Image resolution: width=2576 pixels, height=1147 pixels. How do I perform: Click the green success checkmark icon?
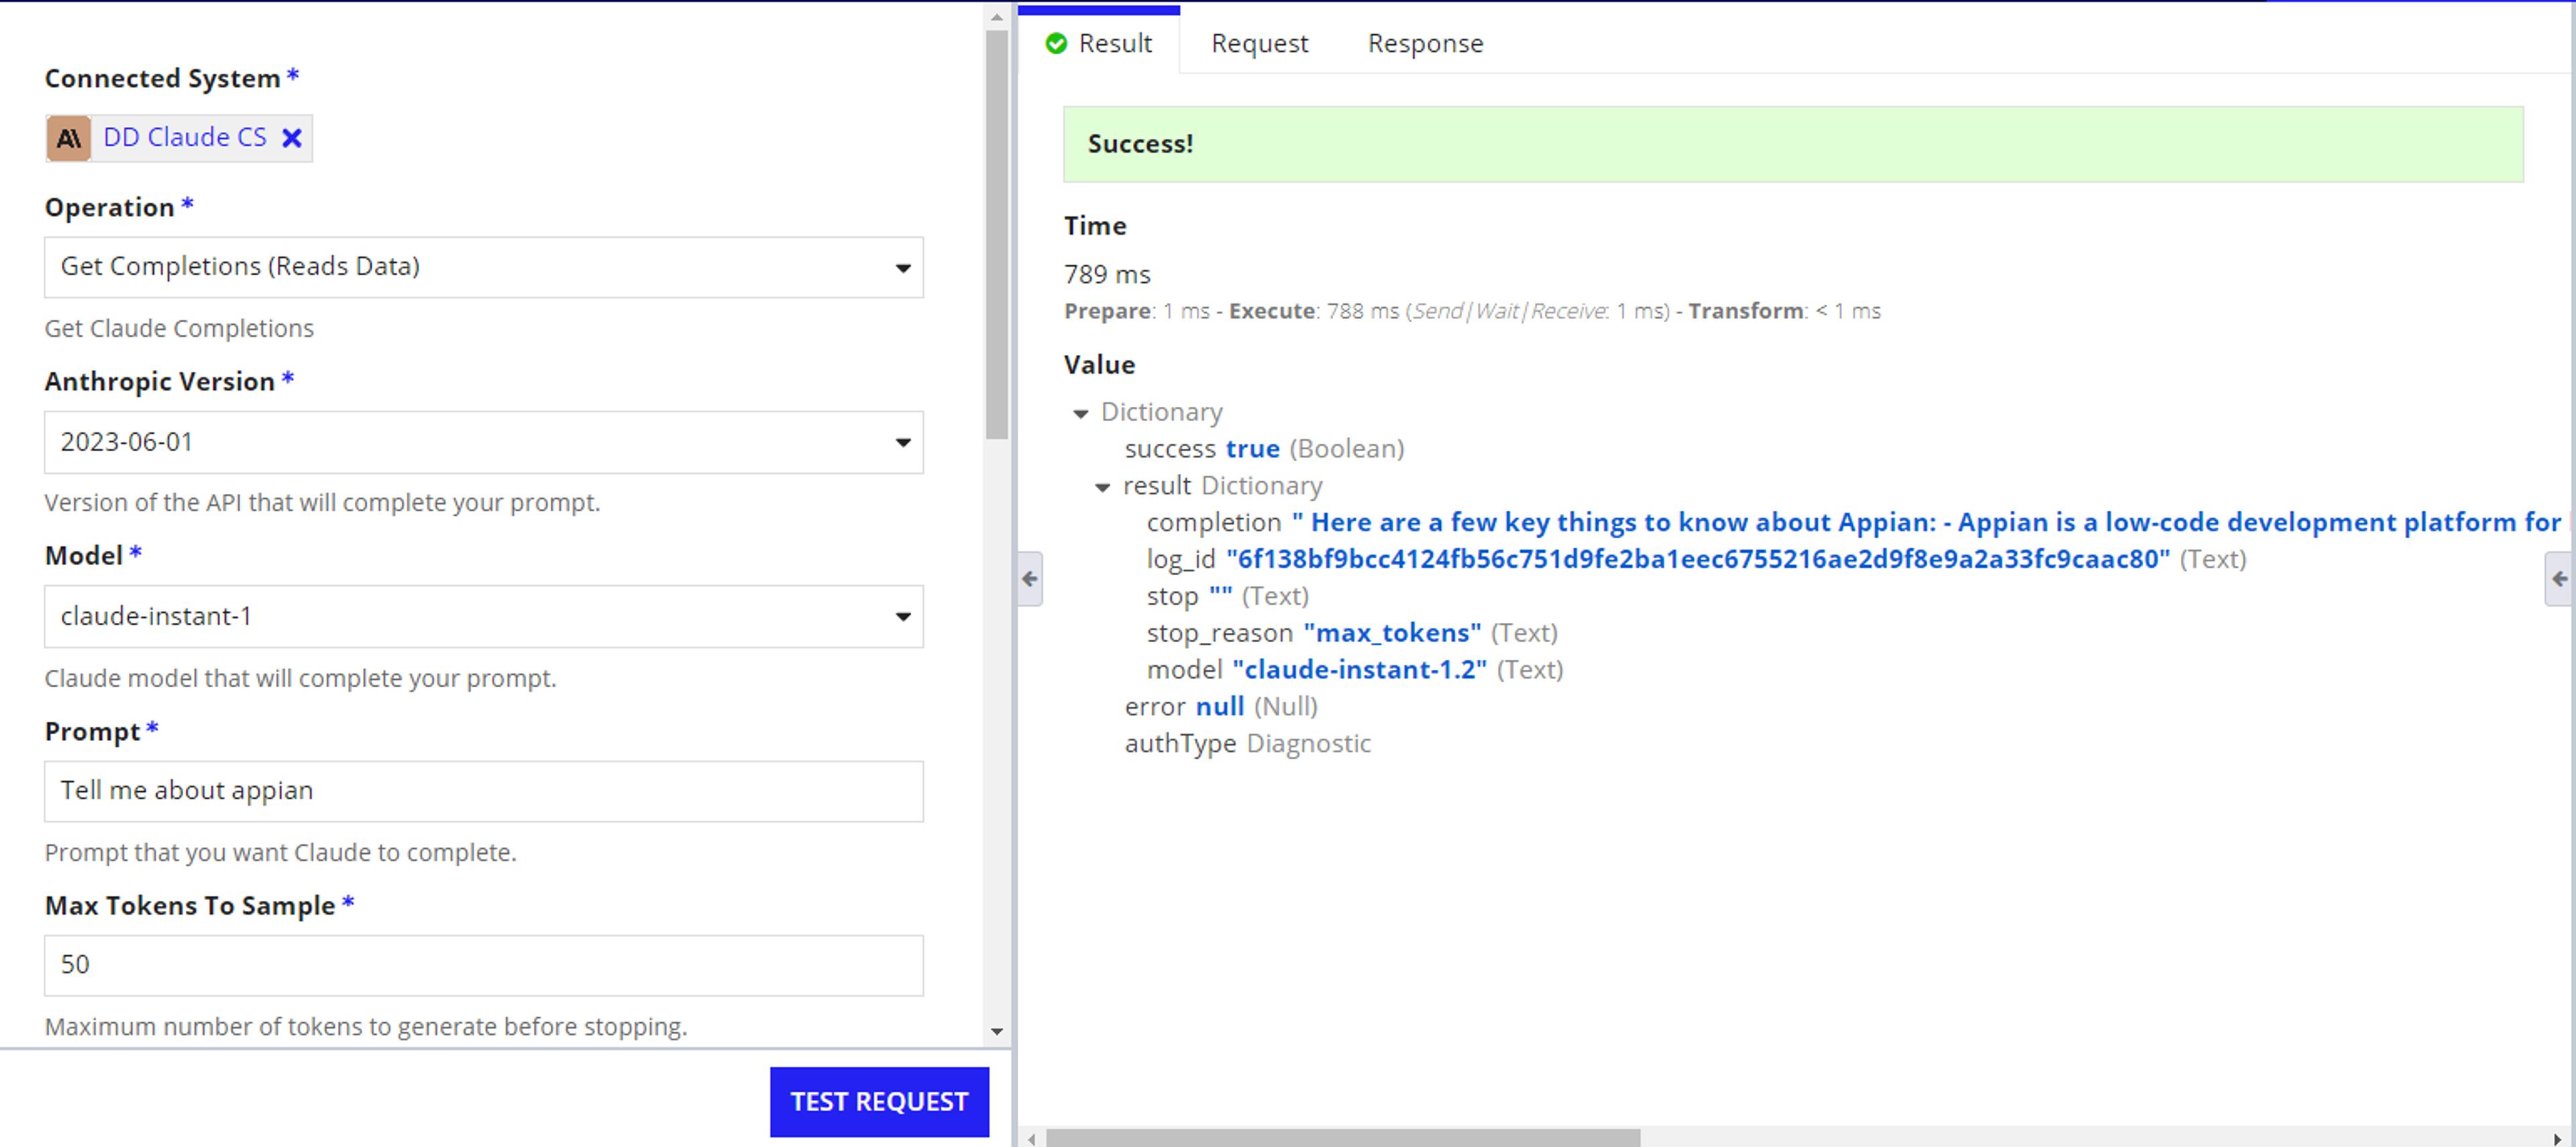[x=1056, y=43]
